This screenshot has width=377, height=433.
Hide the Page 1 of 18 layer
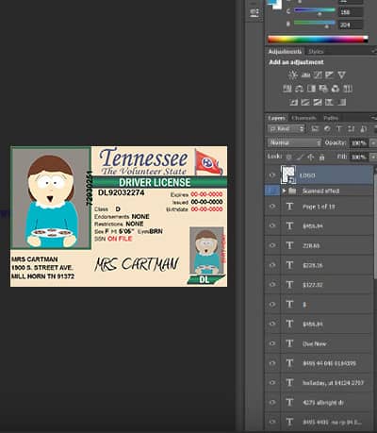point(272,207)
